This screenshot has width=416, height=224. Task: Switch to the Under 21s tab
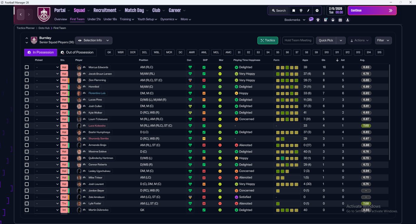(94, 19)
